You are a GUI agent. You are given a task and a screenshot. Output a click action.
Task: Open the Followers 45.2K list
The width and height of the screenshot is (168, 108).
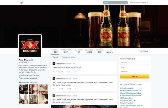pyautogui.click(x=89, y=51)
